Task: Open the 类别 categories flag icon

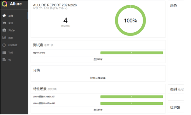Action: tap(4, 23)
